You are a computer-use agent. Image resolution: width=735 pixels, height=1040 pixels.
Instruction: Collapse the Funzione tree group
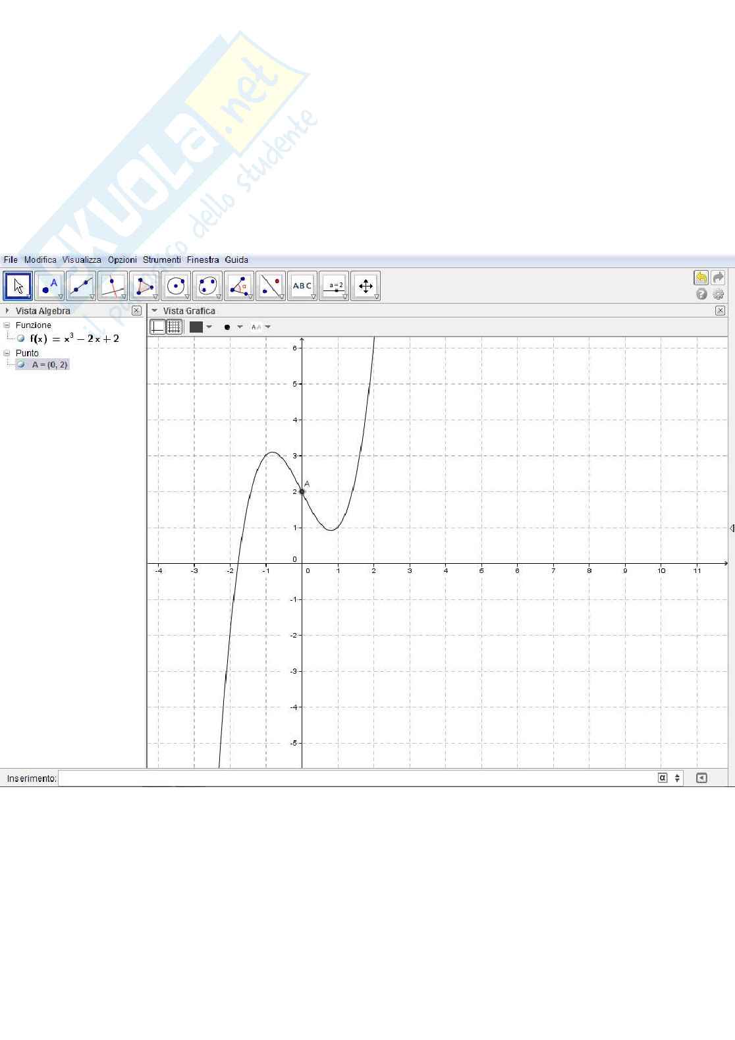[7, 325]
